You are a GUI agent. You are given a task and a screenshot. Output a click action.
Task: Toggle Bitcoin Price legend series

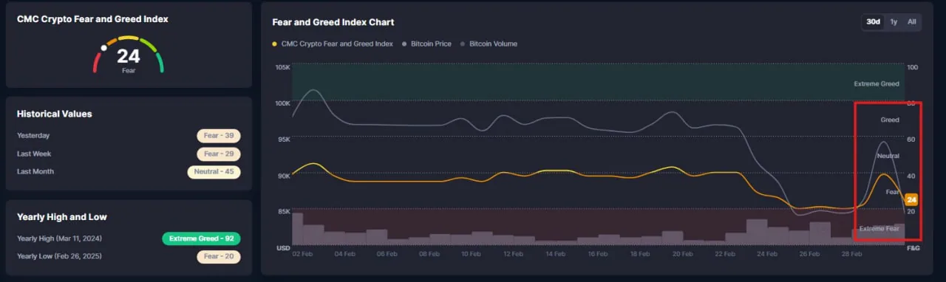(426, 44)
